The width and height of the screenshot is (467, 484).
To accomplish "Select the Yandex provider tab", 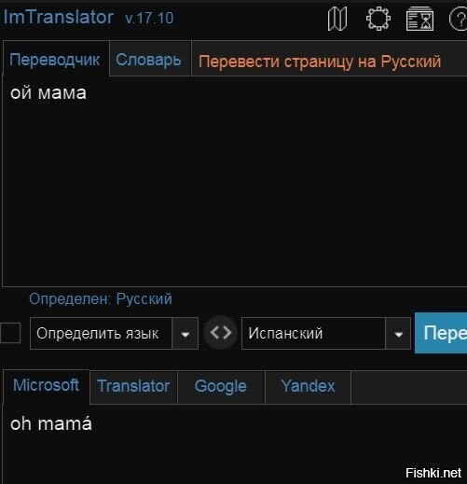I will (308, 386).
